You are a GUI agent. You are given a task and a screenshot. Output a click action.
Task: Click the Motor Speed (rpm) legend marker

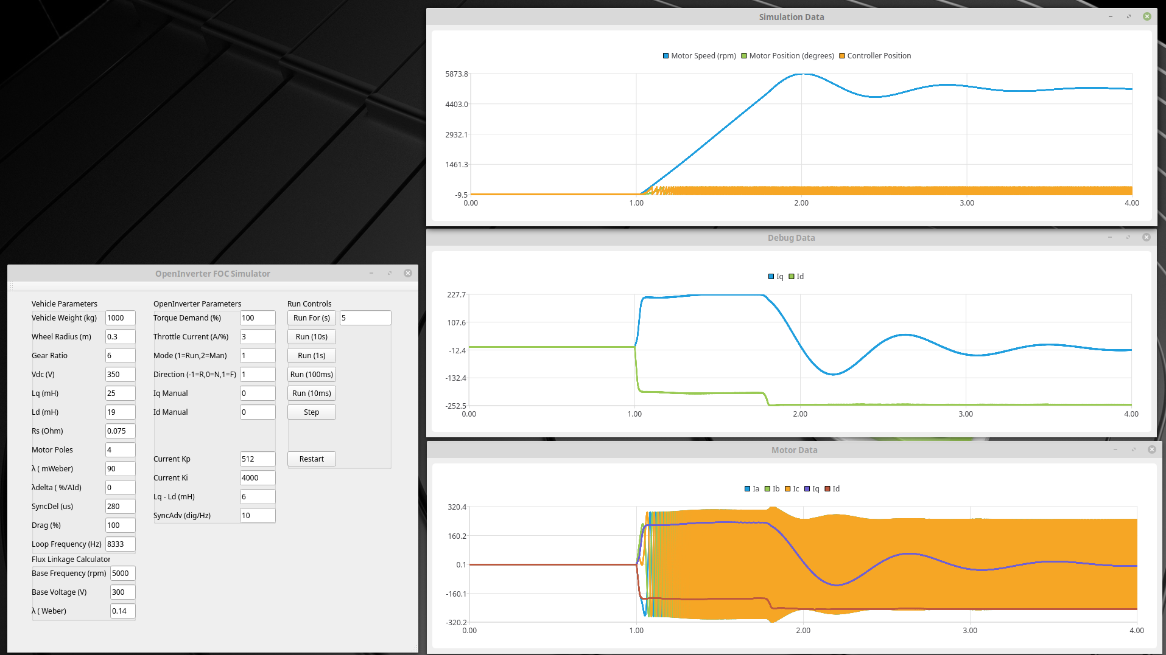[666, 56]
